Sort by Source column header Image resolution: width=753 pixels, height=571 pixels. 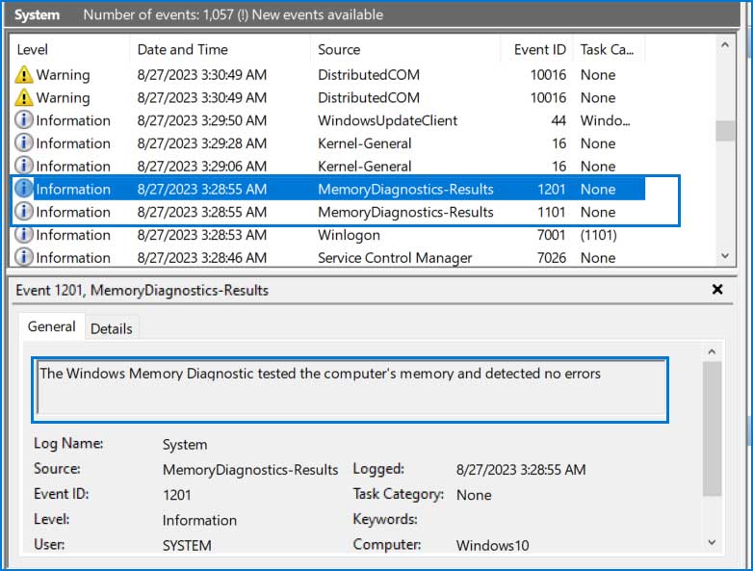(x=405, y=49)
